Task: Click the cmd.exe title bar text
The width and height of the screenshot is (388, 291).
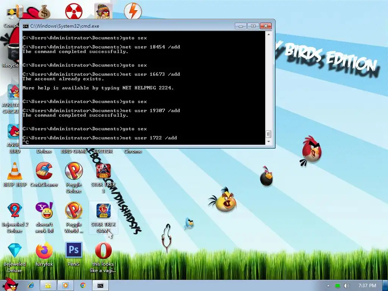Action: tap(64, 26)
